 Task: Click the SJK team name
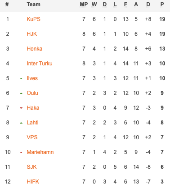31,167
